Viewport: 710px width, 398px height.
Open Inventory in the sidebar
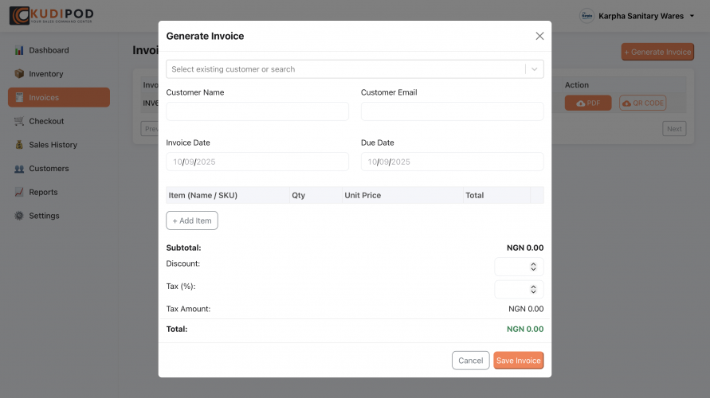tap(59, 74)
